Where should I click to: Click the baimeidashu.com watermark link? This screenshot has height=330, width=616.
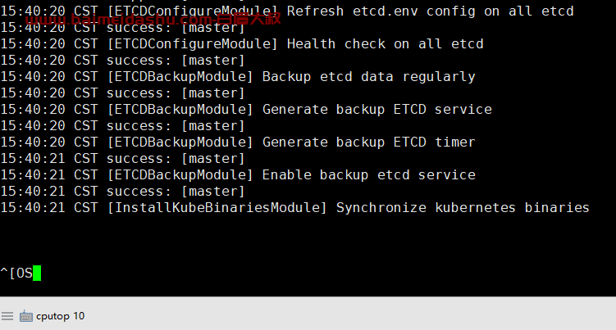click(153, 19)
